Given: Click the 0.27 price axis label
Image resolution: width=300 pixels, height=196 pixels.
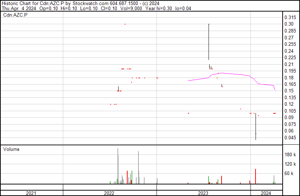Looking at the screenshot, I should coord(289,38).
